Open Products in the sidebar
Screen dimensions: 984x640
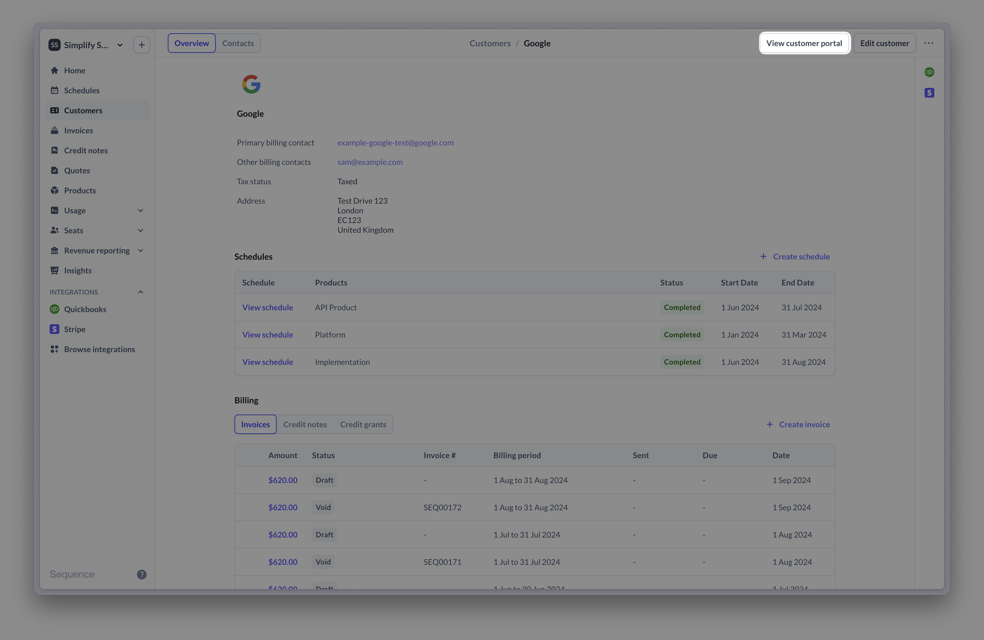tap(97, 190)
